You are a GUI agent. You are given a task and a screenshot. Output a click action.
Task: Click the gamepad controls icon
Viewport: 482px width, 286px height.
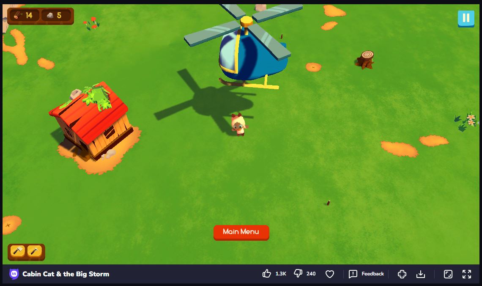(x=402, y=274)
